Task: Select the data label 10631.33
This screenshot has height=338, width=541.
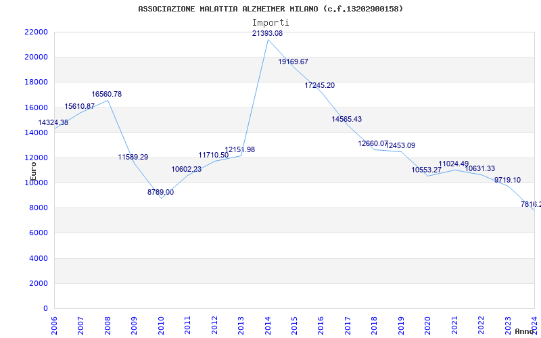Action: coord(480,168)
